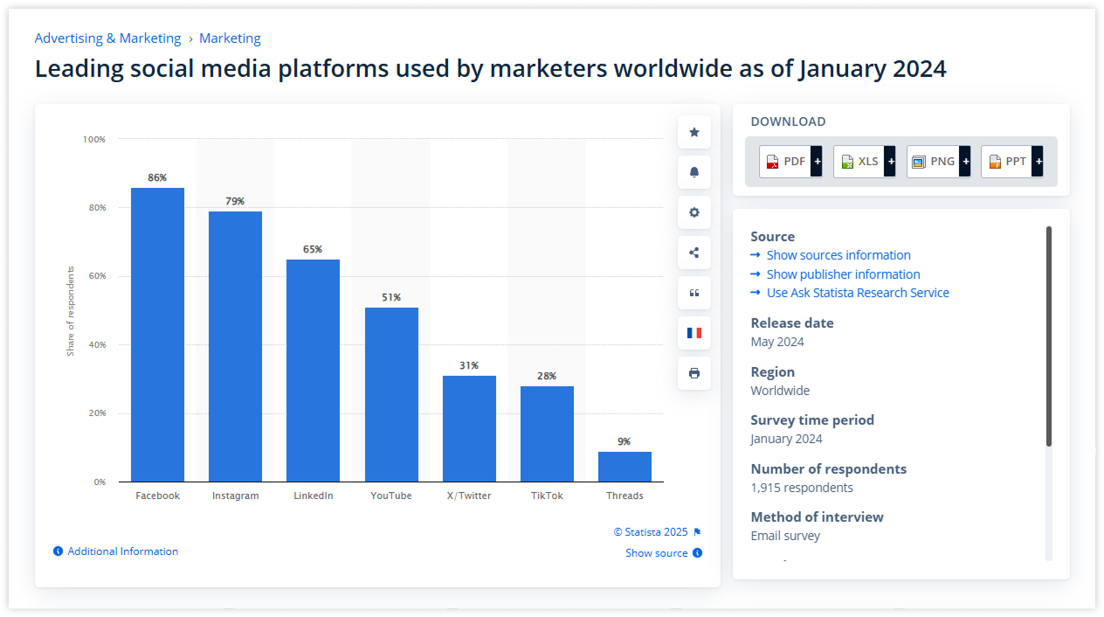The image size is (1104, 617).
Task: Click the Email survey text
Action: [785, 536]
